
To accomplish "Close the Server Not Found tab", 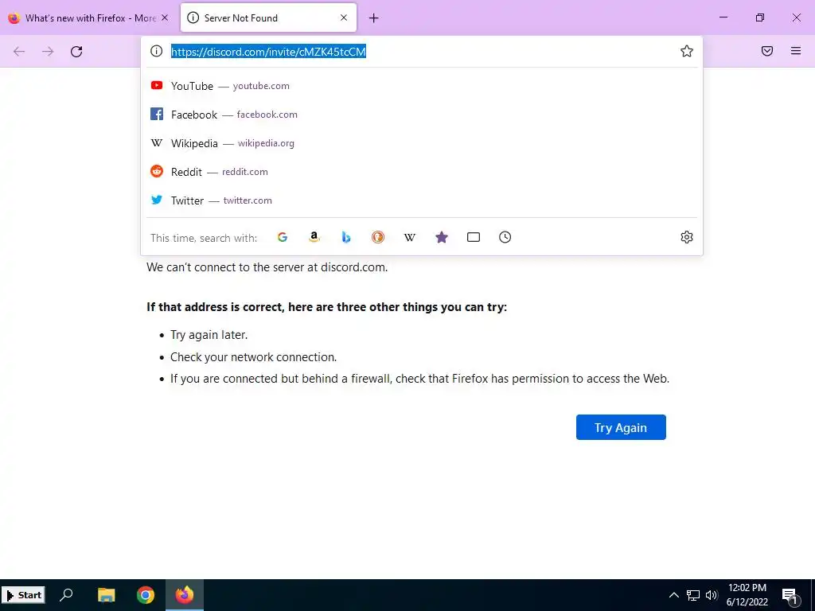I will coord(344,18).
